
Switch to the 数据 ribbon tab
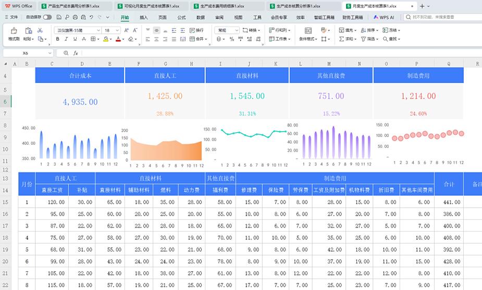click(201, 18)
